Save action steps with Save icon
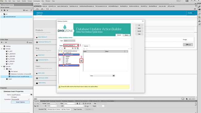Image resolution: width=201 pixels, height=113 pixels. (29, 42)
